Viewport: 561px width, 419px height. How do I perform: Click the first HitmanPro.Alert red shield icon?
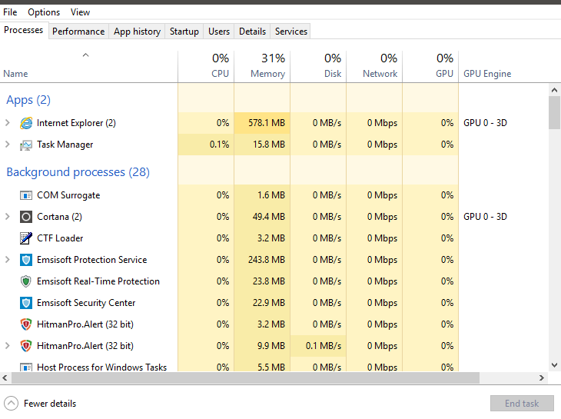(x=26, y=324)
